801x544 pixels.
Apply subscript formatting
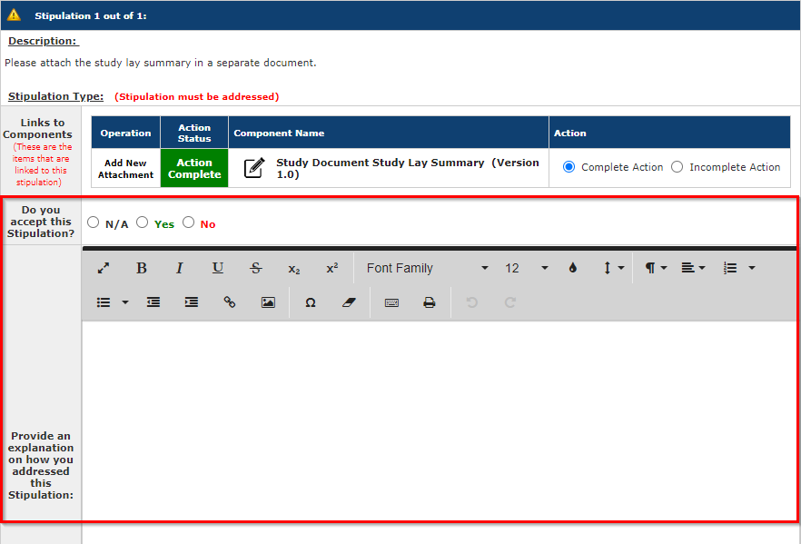point(293,269)
